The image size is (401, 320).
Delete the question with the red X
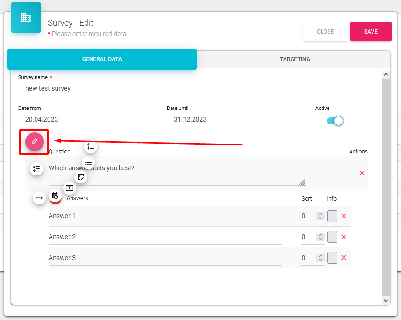pos(362,173)
